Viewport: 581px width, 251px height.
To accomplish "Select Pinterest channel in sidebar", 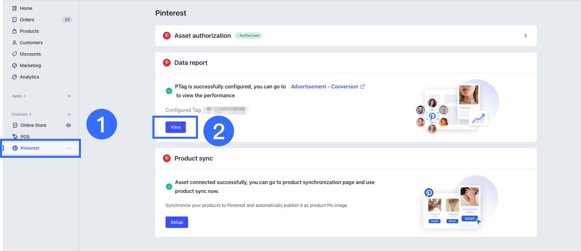I will click(x=30, y=148).
